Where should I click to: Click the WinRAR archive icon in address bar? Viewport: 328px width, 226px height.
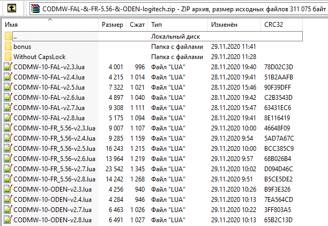(x=35, y=8)
